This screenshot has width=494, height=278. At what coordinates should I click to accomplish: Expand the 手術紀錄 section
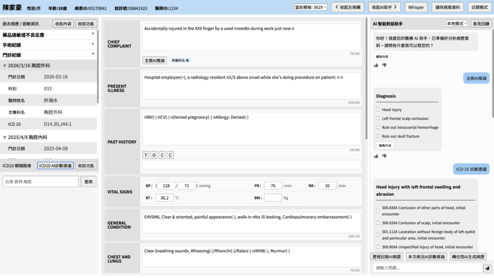point(49,45)
